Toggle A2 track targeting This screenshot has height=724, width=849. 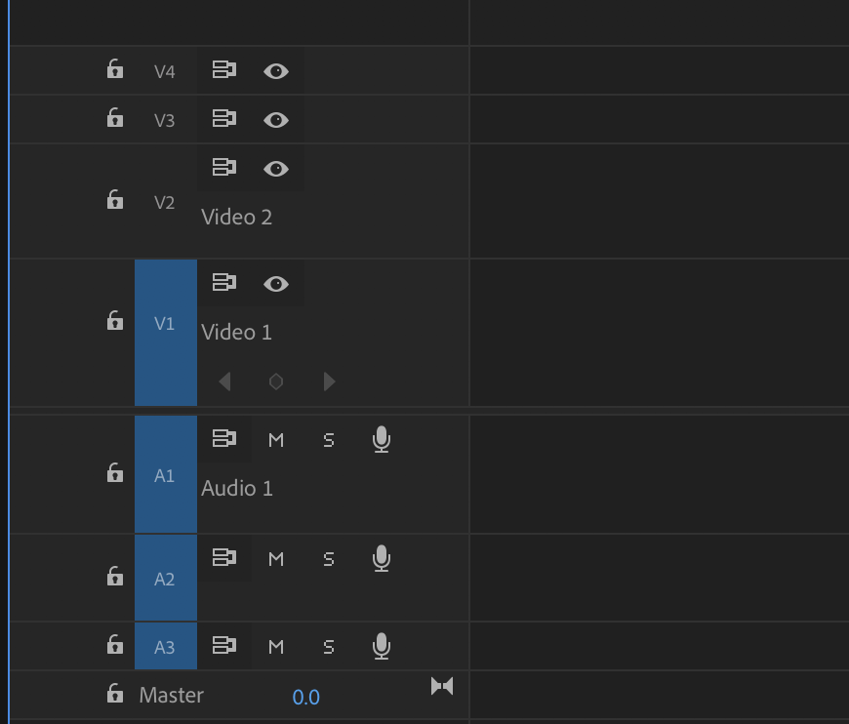pos(166,578)
